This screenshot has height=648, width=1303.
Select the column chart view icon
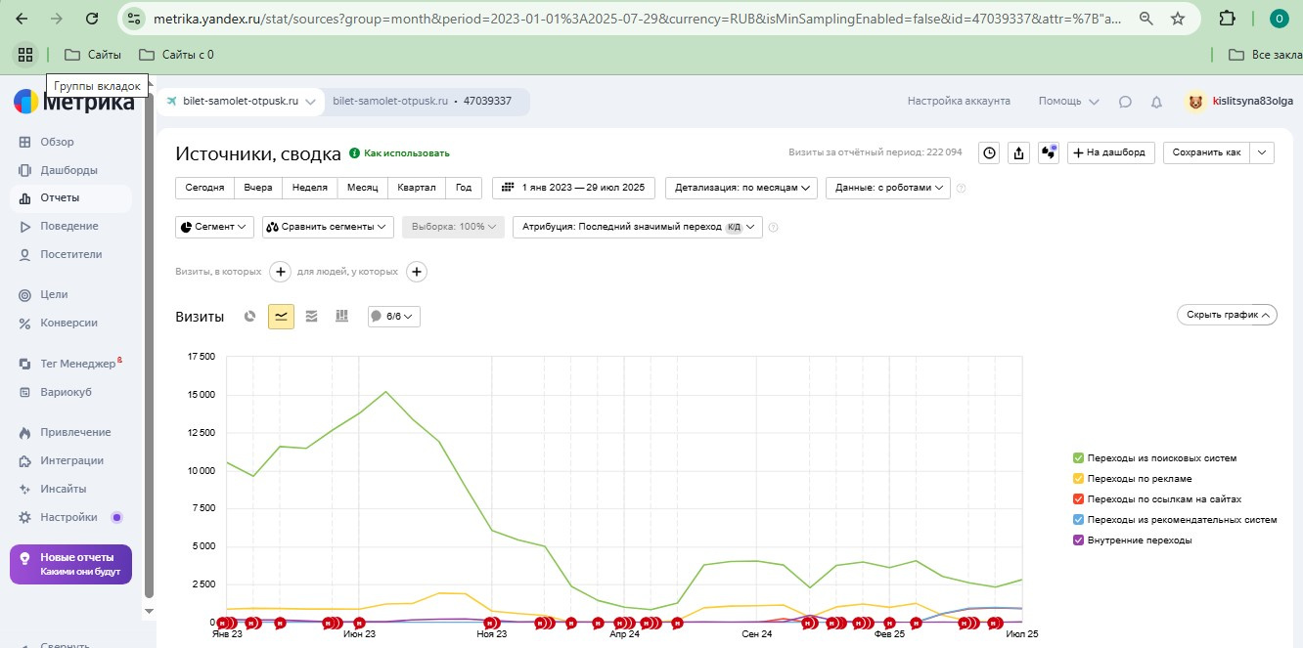point(342,316)
